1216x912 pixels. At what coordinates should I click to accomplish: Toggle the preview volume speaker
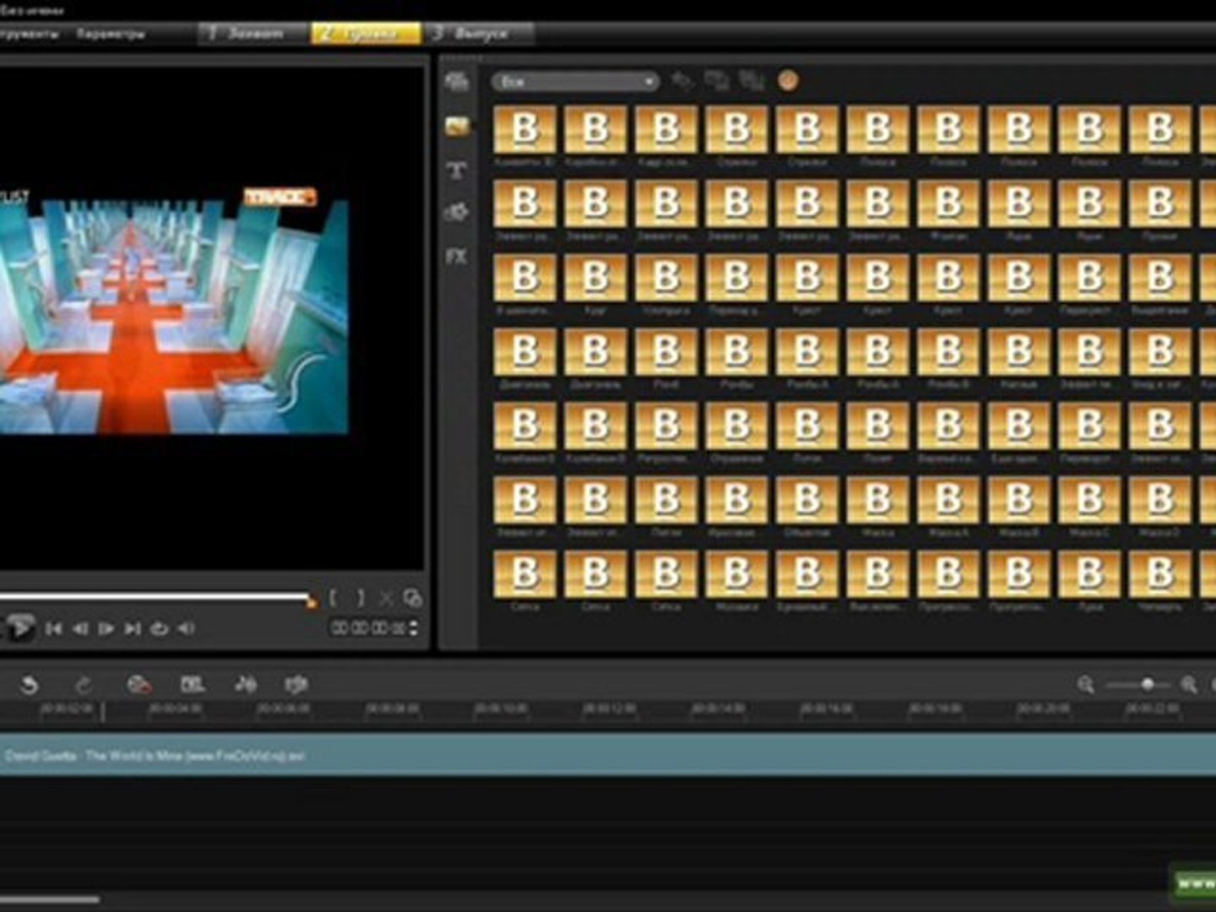(x=186, y=629)
